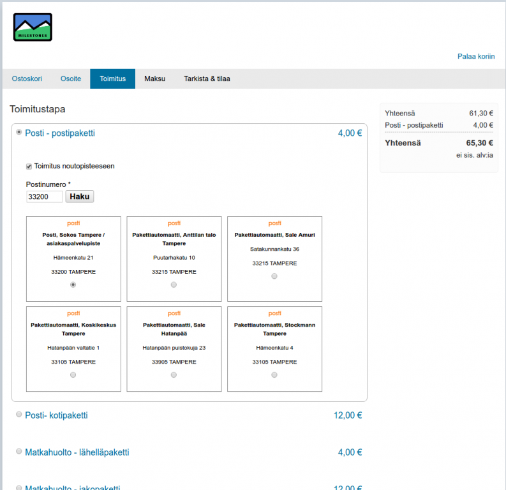Click Pakettiautomaatti, Koskikeskus Tampere name
506x490 pixels.
73,329
